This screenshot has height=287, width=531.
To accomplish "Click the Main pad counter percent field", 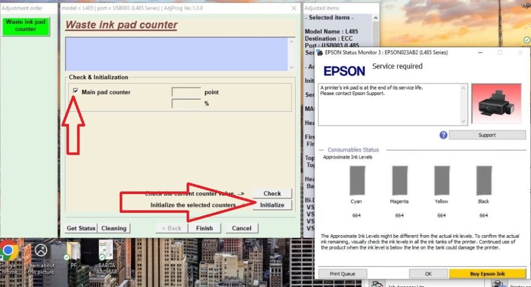I will [x=186, y=103].
